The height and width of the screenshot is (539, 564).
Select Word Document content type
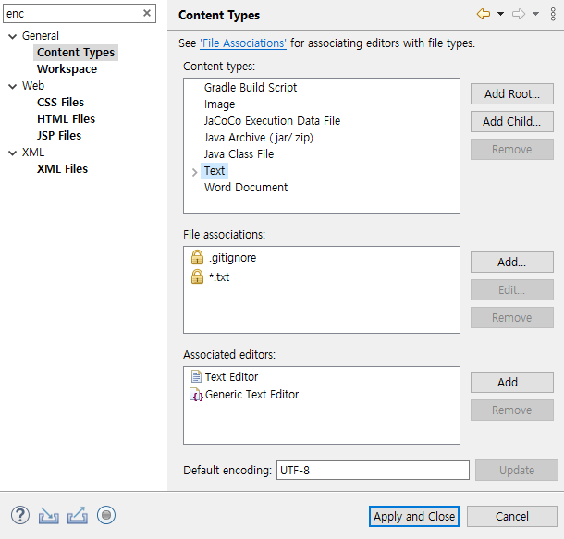246,188
